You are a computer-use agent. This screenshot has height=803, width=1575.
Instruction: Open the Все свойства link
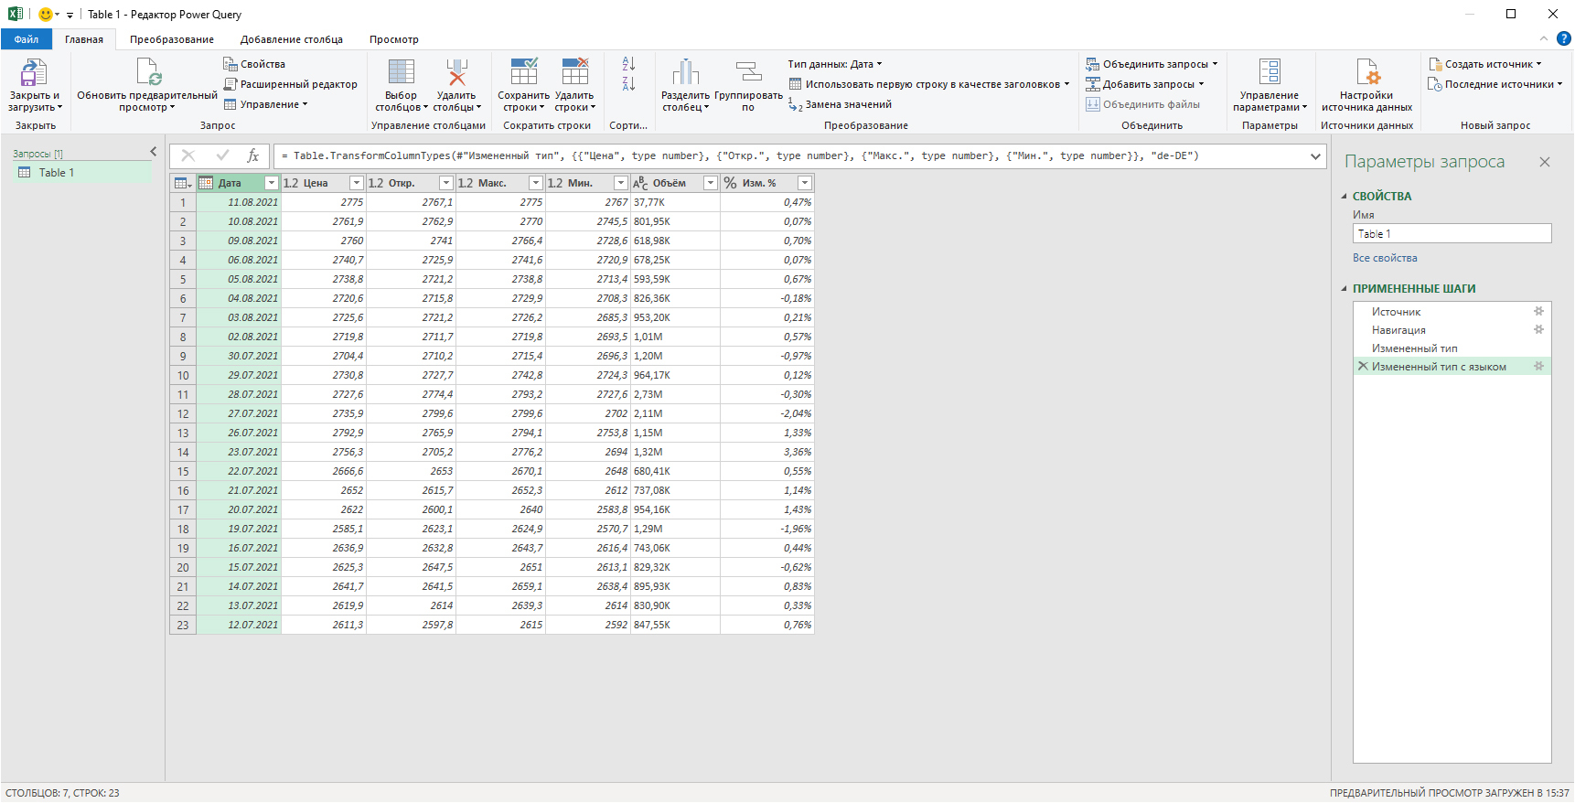[x=1385, y=258]
